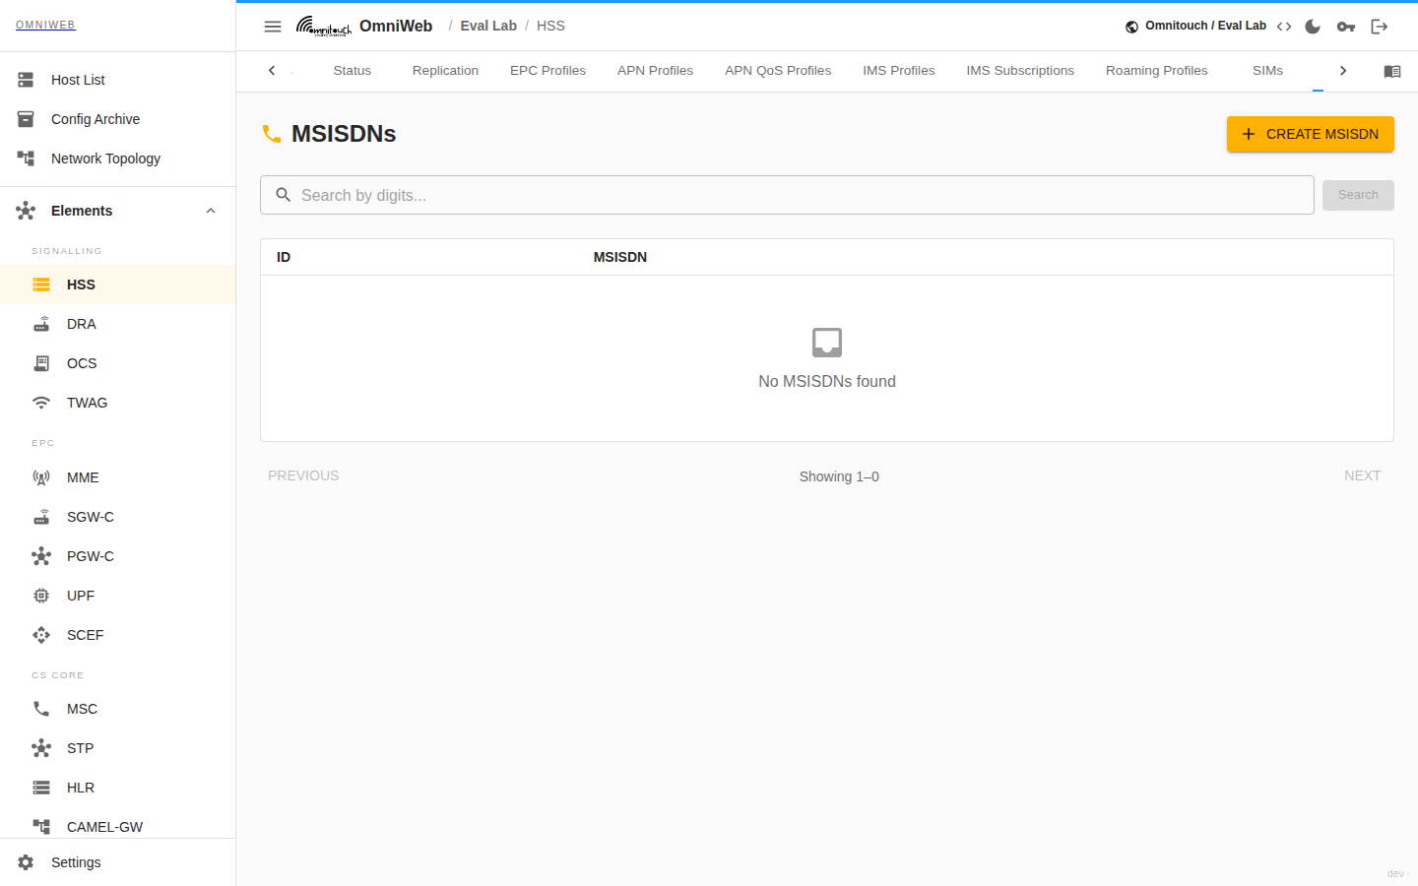This screenshot has width=1418, height=886.
Task: Click the logout icon
Action: [x=1380, y=27]
